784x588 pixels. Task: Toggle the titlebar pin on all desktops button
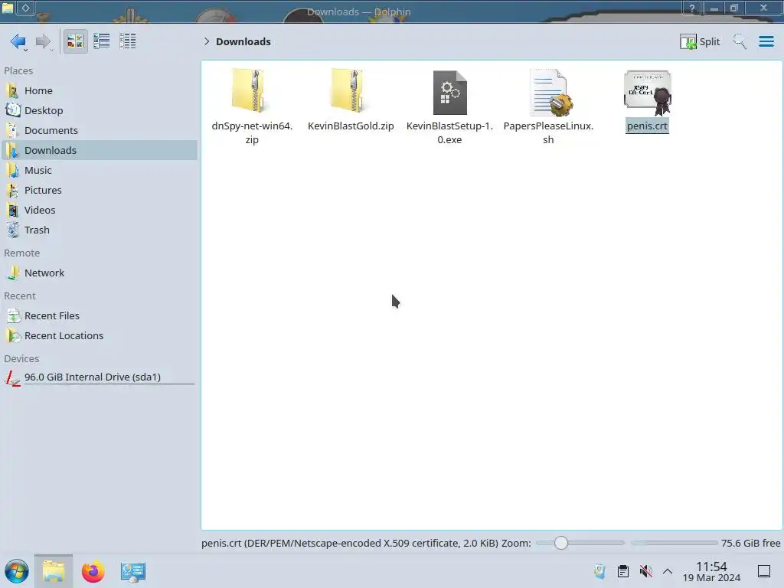pos(25,8)
